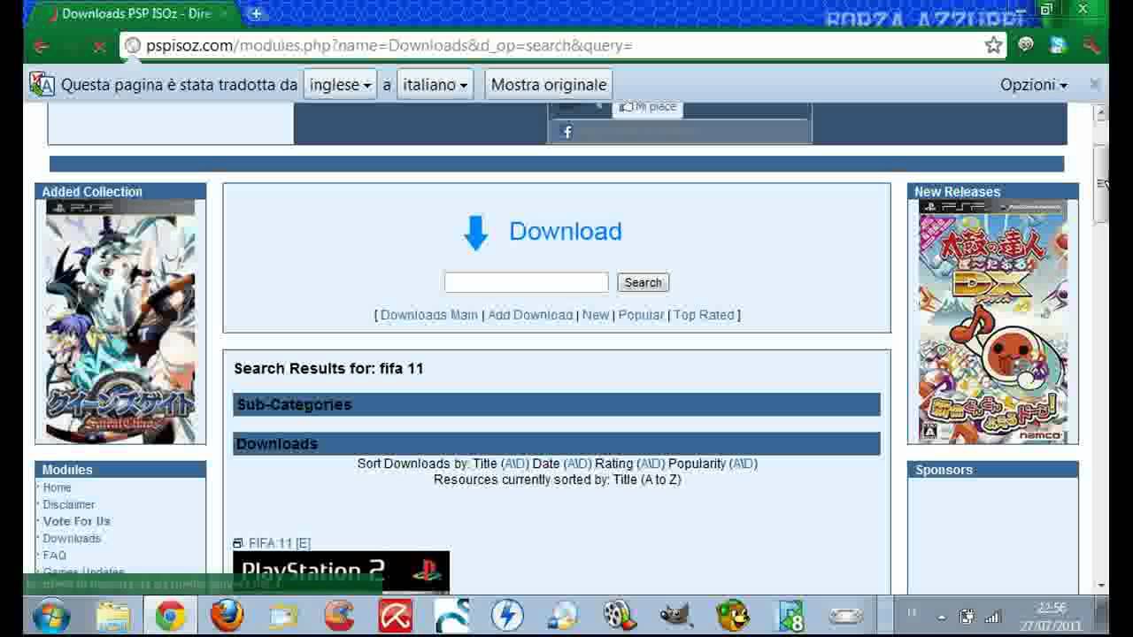Viewport: 1133px width, 637px height.
Task: Open the Popular downloads link
Action: tap(641, 315)
